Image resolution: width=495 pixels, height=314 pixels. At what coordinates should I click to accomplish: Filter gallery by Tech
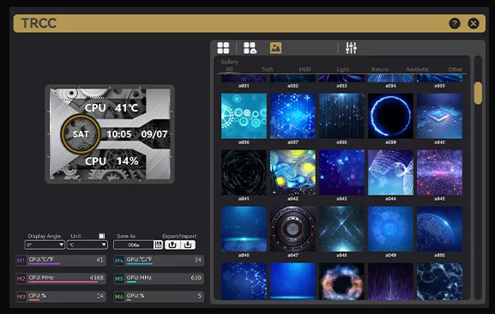[x=267, y=69]
